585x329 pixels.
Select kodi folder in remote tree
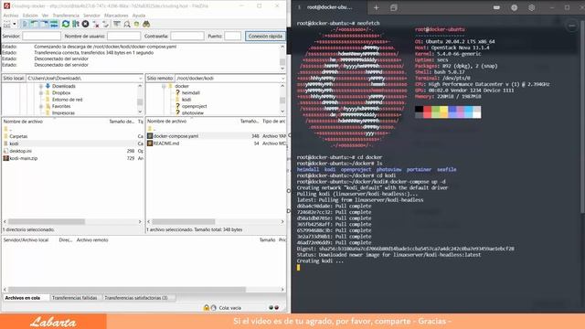[186, 100]
